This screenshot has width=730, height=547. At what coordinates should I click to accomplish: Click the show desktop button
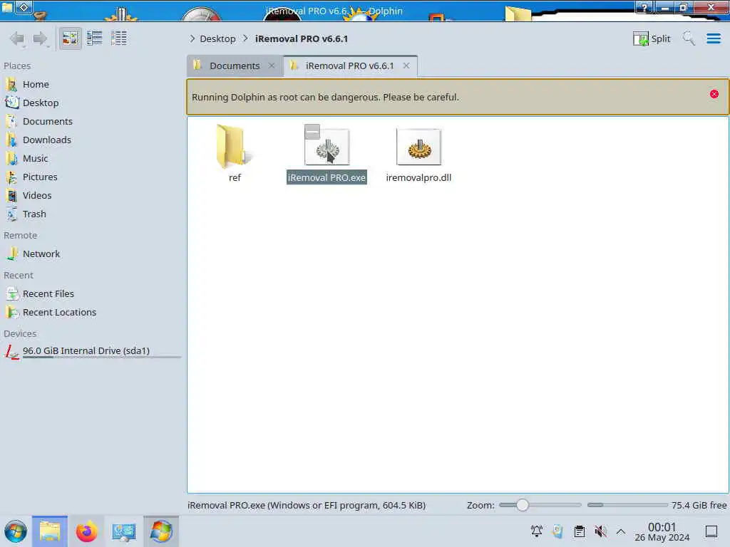coord(711,531)
